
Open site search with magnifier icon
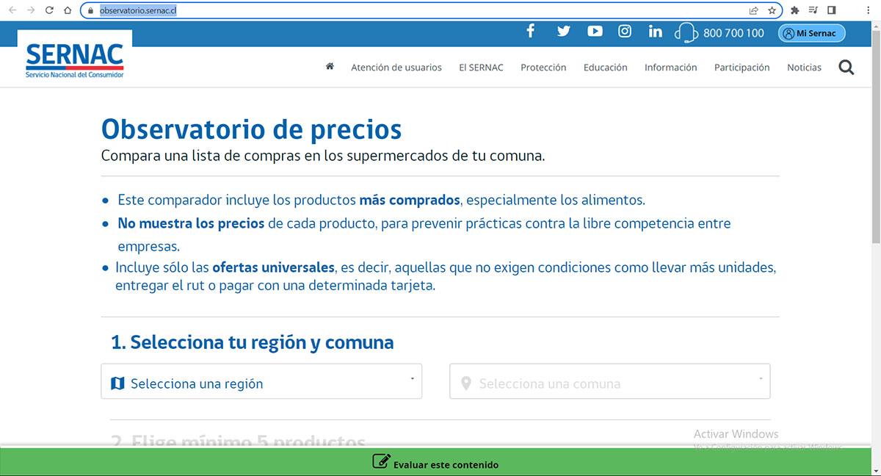point(846,68)
